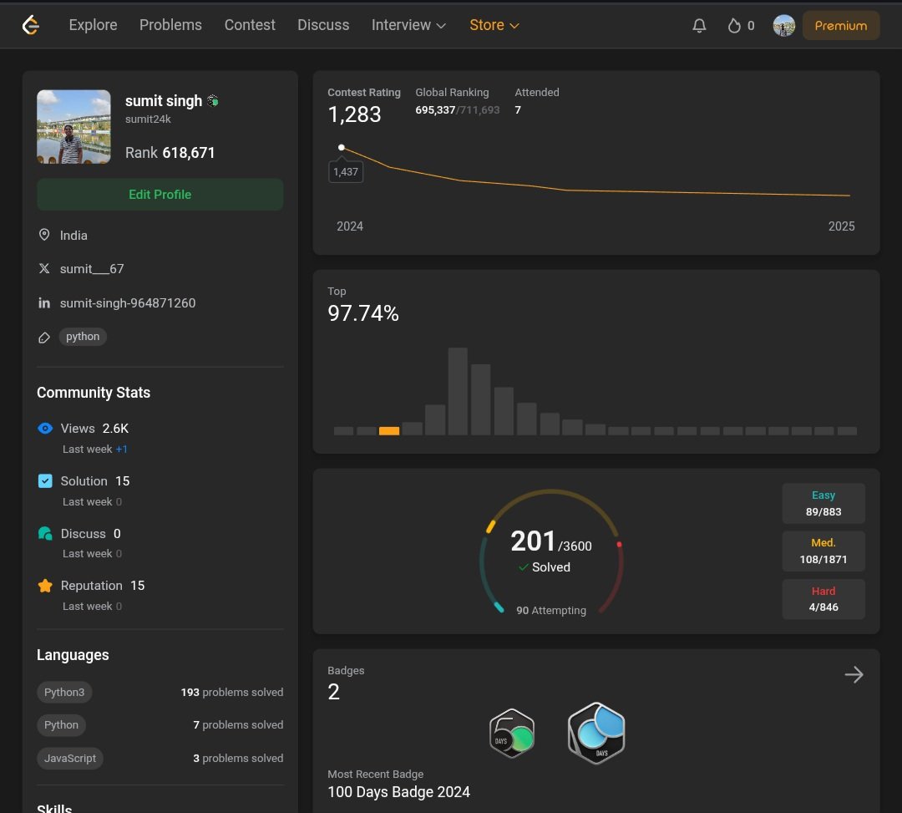The image size is (902, 813).
Task: Select the Easy 89/883 card
Action: pyautogui.click(x=823, y=504)
